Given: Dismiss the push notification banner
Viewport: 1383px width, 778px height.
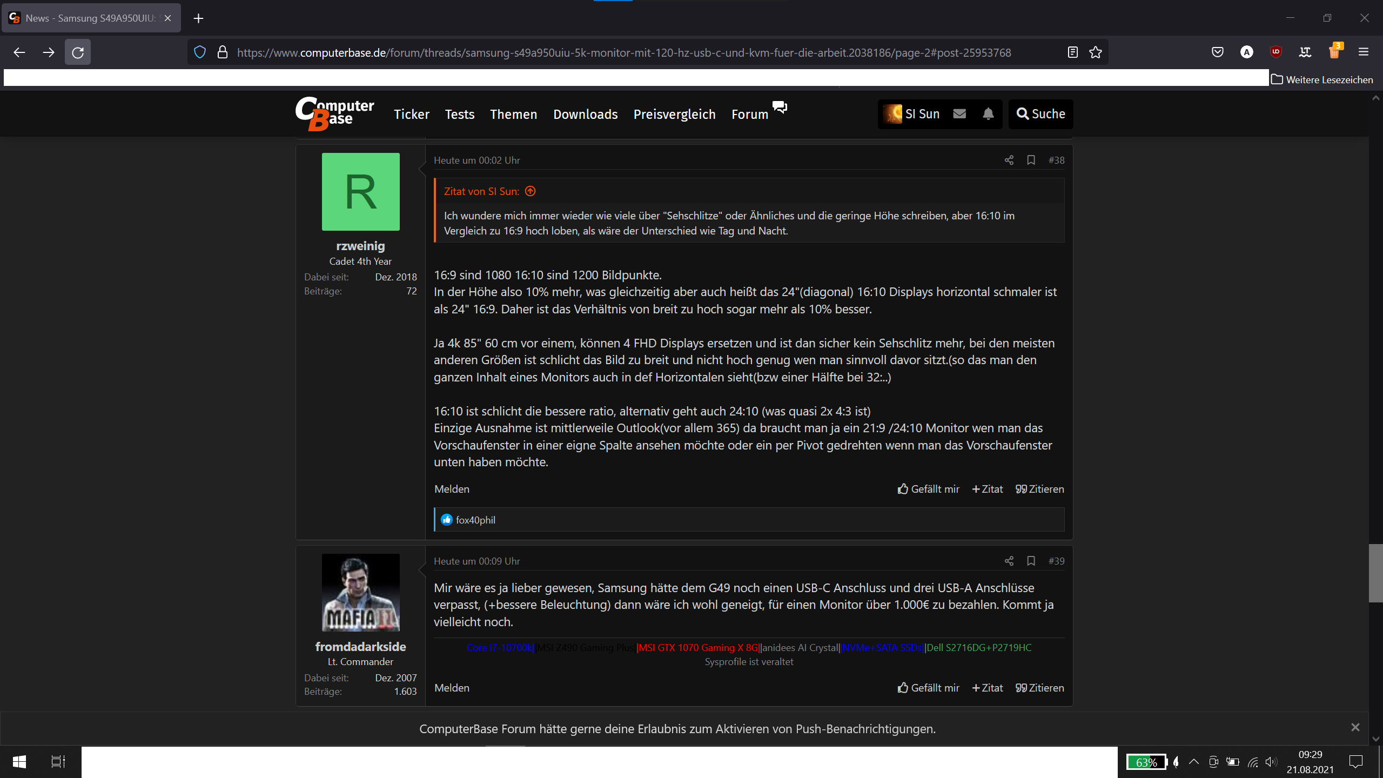Looking at the screenshot, I should click(x=1355, y=727).
